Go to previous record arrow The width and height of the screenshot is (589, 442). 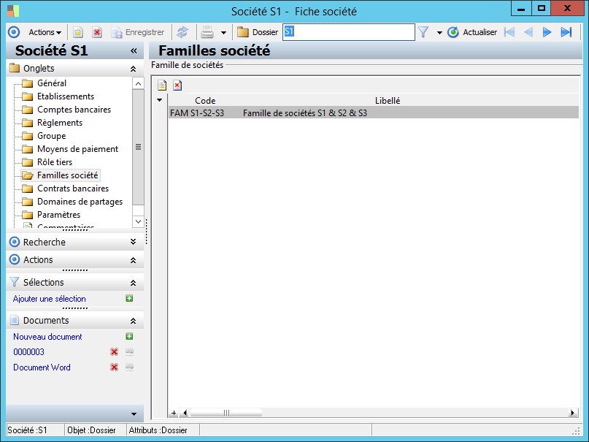pos(528,32)
